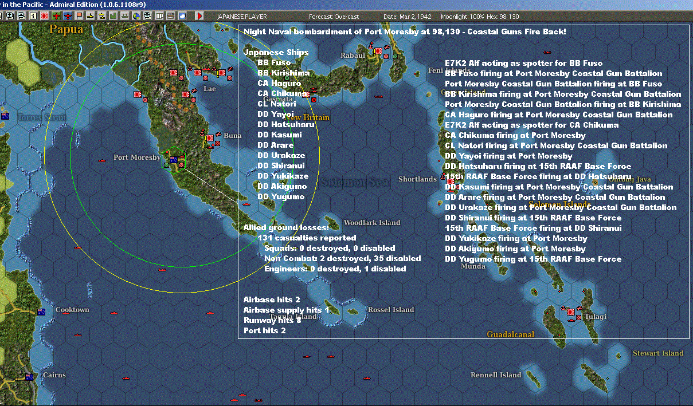Click the DD Akigumo ship entry
This screenshot has width=693, height=406.
pyautogui.click(x=282, y=187)
